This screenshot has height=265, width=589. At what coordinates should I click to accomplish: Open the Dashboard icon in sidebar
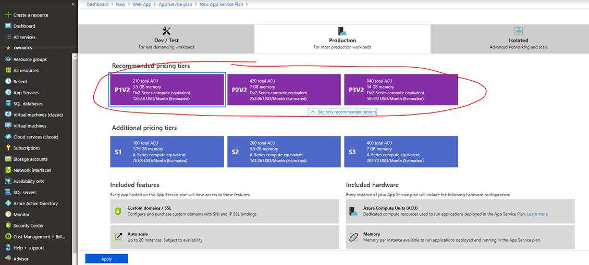pos(8,26)
